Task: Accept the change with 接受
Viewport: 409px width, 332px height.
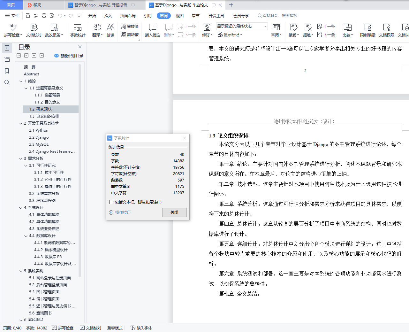Action: pyautogui.click(x=294, y=30)
